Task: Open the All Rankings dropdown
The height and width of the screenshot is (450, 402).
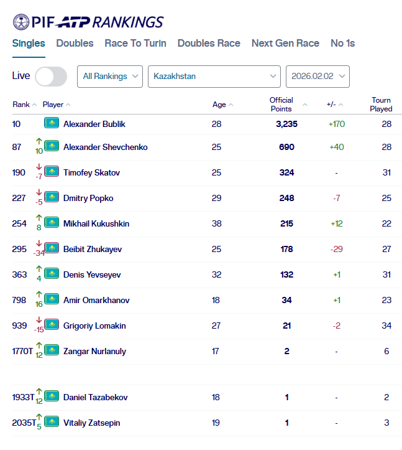Action: (x=110, y=77)
